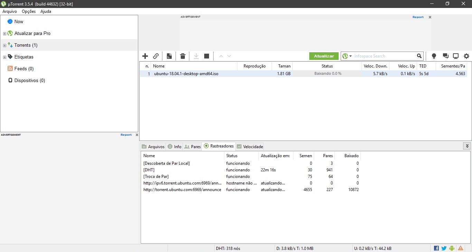Create new torrent file icon
This screenshot has width=472, height=252.
coord(169,56)
